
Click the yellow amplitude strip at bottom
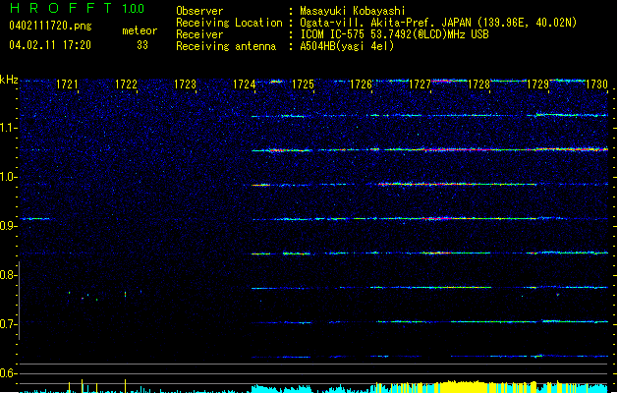[432, 387]
